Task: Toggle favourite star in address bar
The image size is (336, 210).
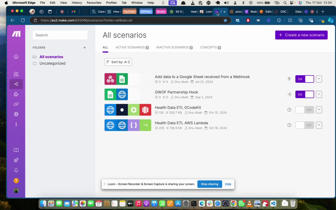Action: pos(225,20)
